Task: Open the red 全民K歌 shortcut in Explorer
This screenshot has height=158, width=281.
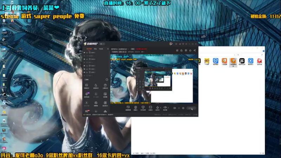Action: coord(260,62)
